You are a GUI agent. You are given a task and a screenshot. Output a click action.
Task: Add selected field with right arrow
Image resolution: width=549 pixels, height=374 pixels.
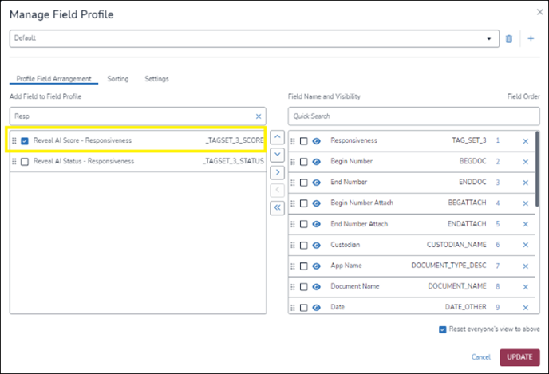point(278,171)
